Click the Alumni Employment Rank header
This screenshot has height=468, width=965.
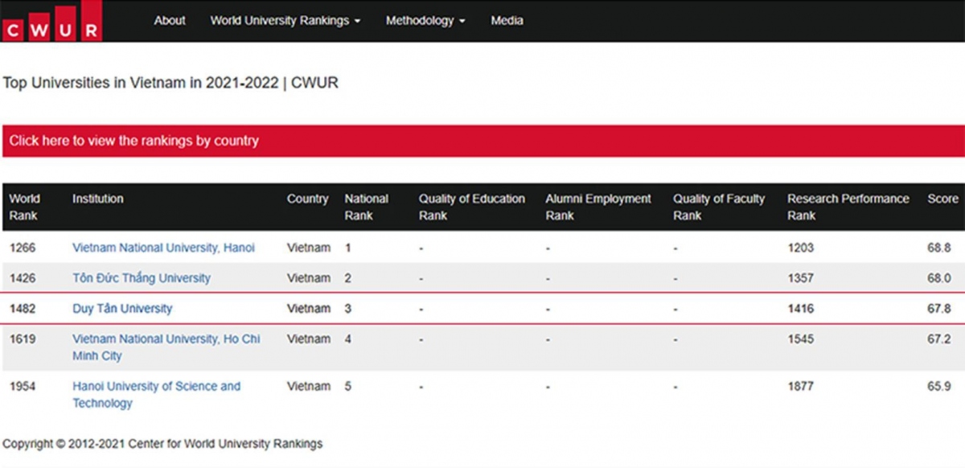click(x=598, y=207)
